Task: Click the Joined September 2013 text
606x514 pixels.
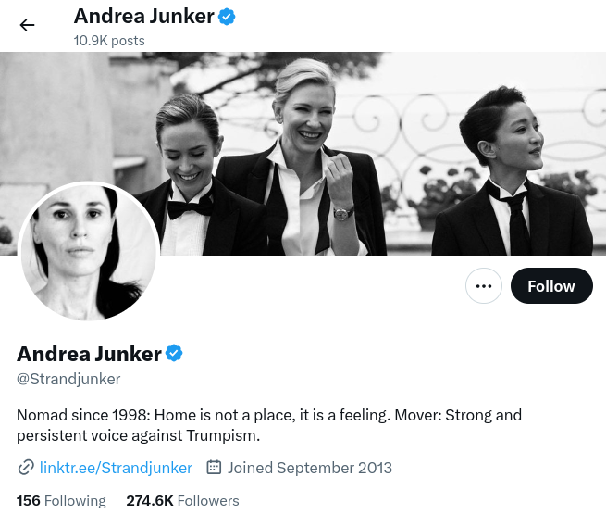Action: (x=310, y=468)
